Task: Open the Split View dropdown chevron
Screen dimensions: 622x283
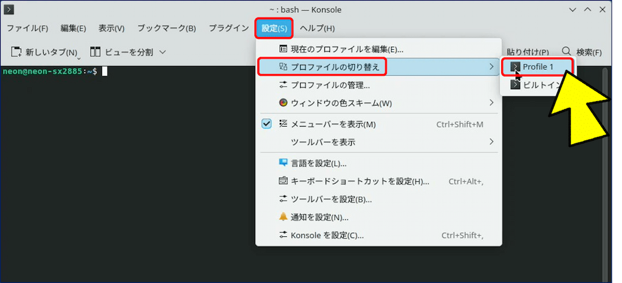Action: click(162, 52)
